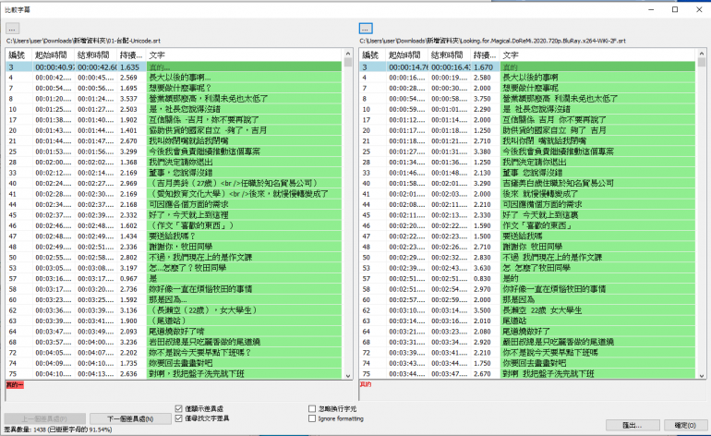Select left row with duration 2.503

coord(174,109)
